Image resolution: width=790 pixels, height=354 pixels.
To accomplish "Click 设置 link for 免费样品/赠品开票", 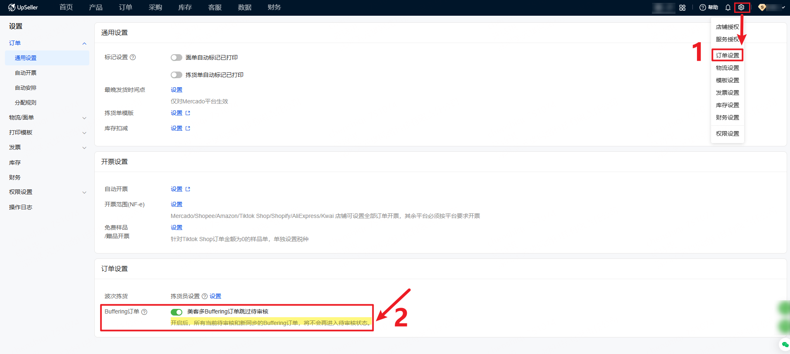I will point(177,227).
